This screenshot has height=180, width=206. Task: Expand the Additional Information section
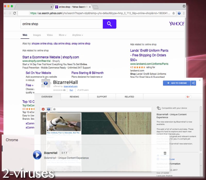(169, 164)
